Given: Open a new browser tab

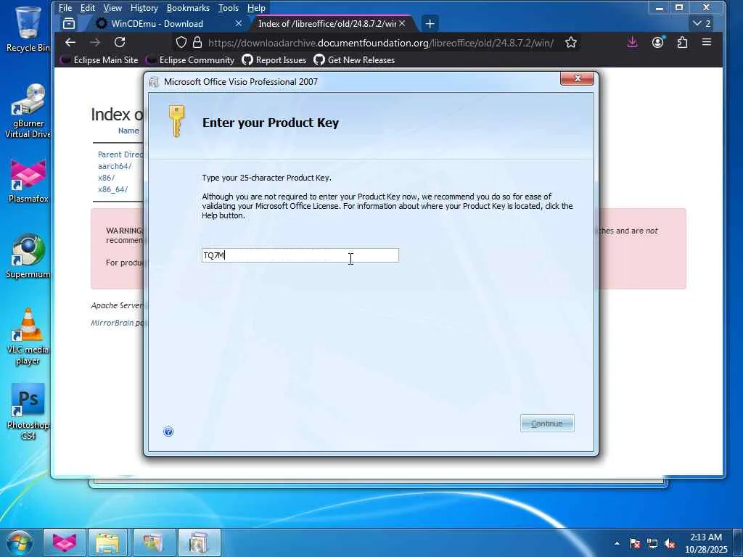Looking at the screenshot, I should click(x=430, y=24).
